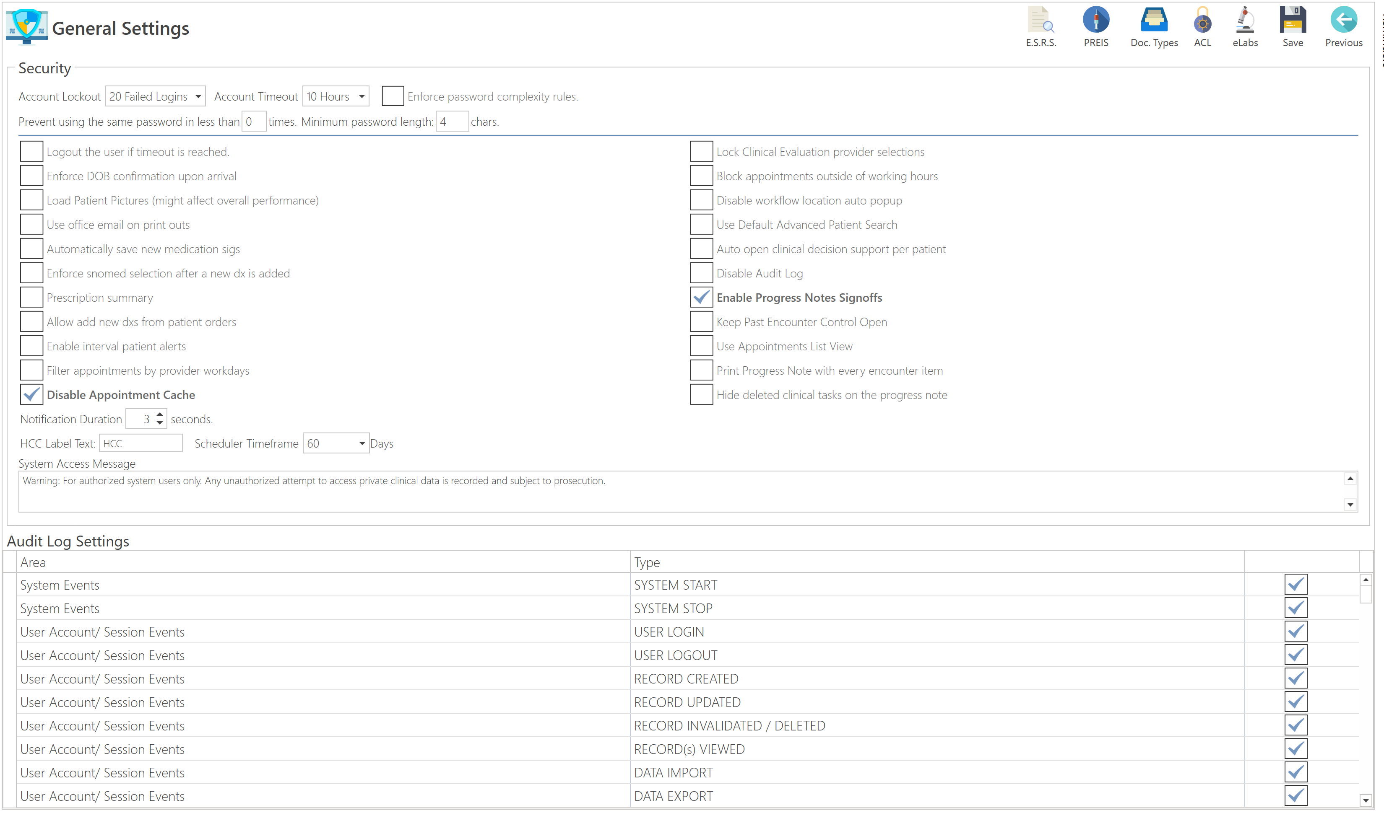Open Doc. Types from toolbar
The width and height of the screenshot is (1384, 813).
[x=1154, y=20]
